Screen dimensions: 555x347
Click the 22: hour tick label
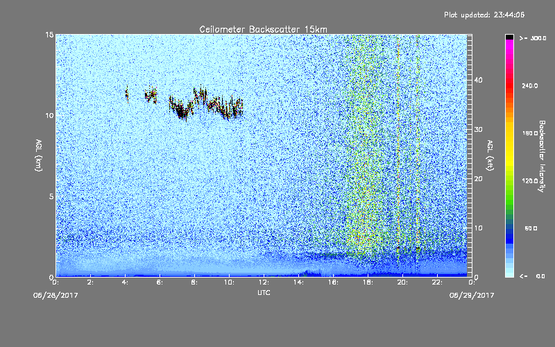click(x=437, y=282)
